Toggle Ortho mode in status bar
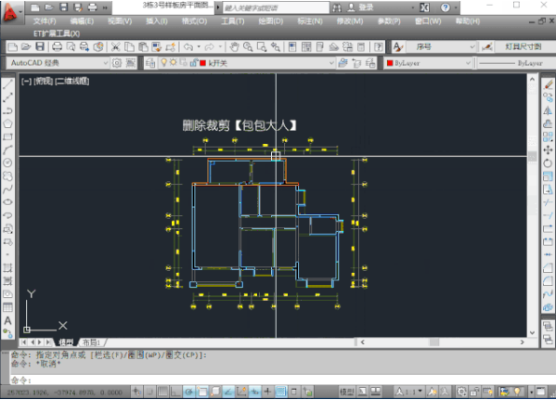Image resolution: width=556 pixels, height=400 pixels. point(175,392)
